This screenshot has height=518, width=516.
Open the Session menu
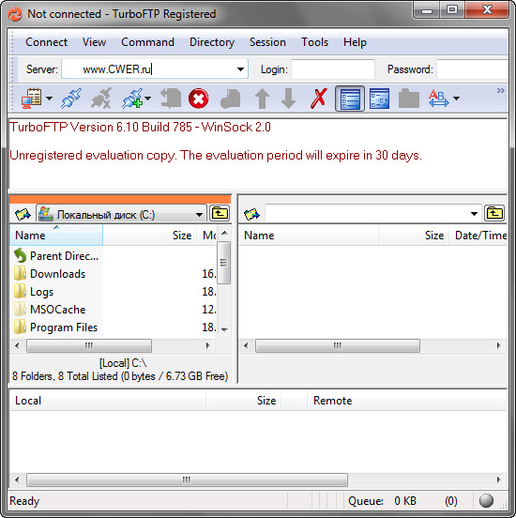click(267, 42)
